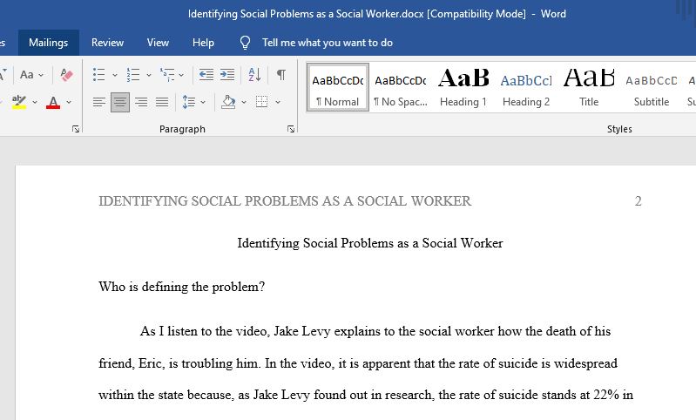Toggle show paragraph marks

pos(281,75)
